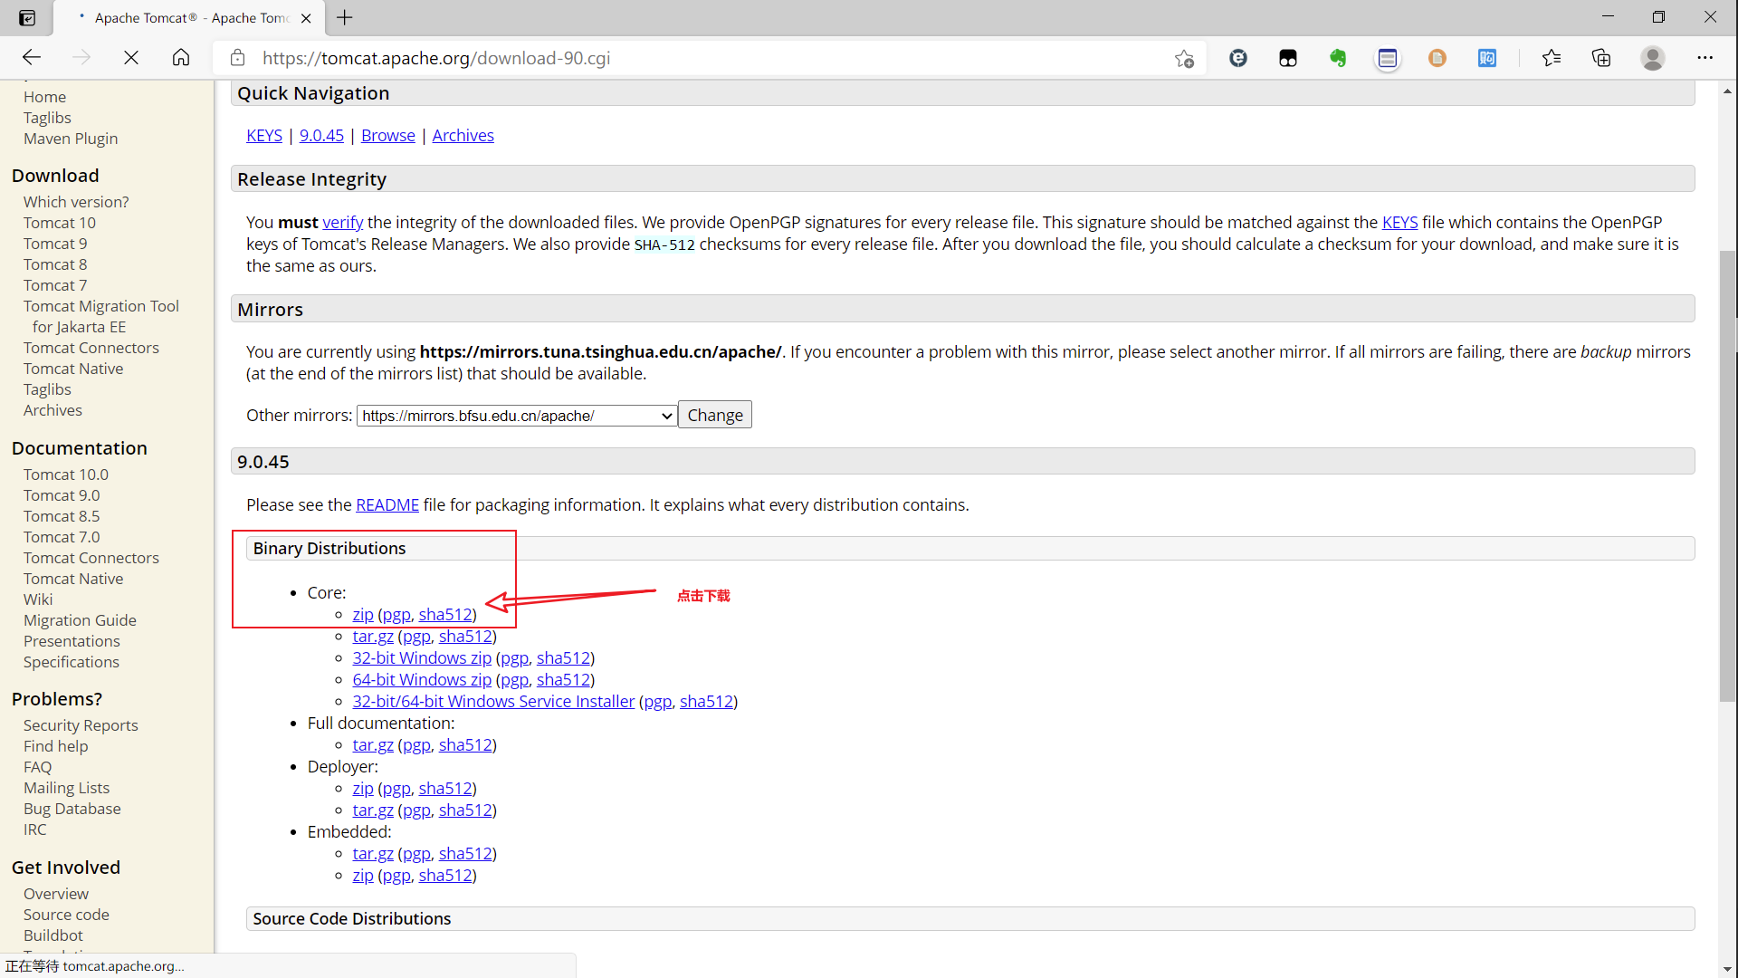Open Tomcat 9.0 documentation sidebar link
1738x978 pixels.
pos(62,495)
